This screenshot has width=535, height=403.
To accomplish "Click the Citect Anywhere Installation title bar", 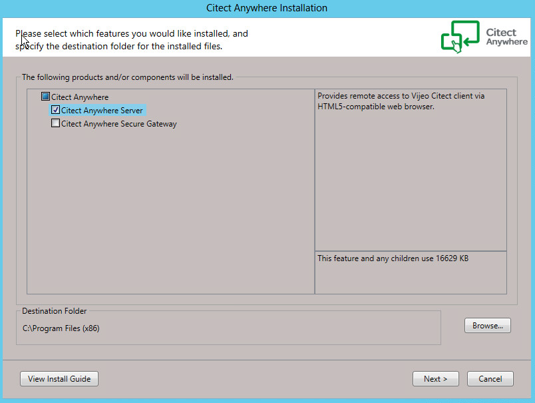I will click(267, 8).
